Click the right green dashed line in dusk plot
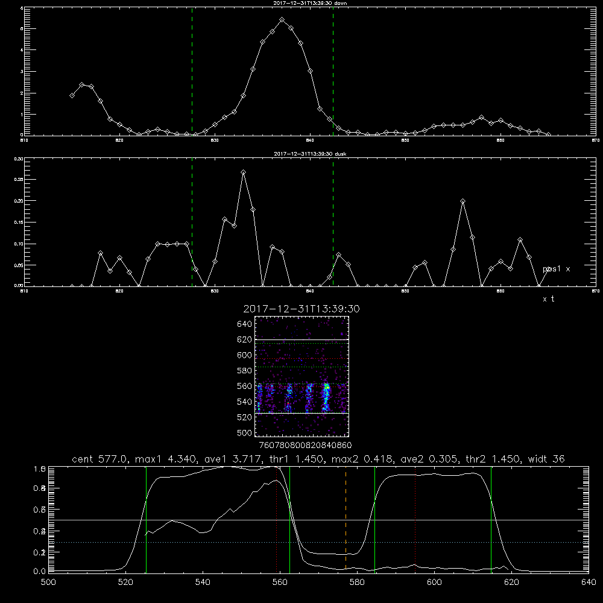 tap(333, 223)
